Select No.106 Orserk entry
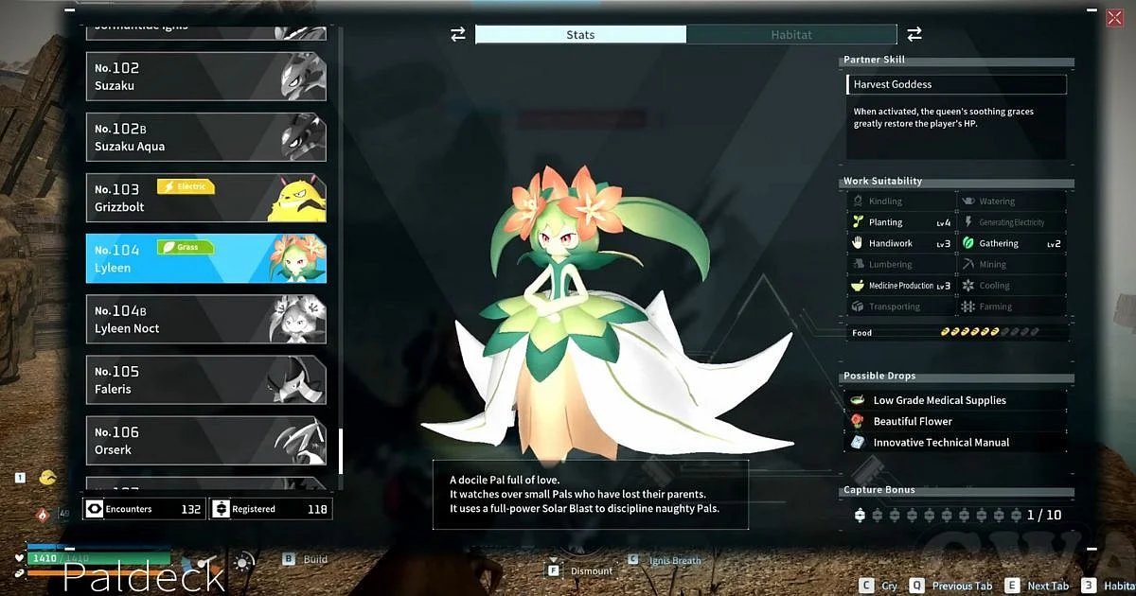Viewport: 1136px width, 596px height. pos(206,440)
